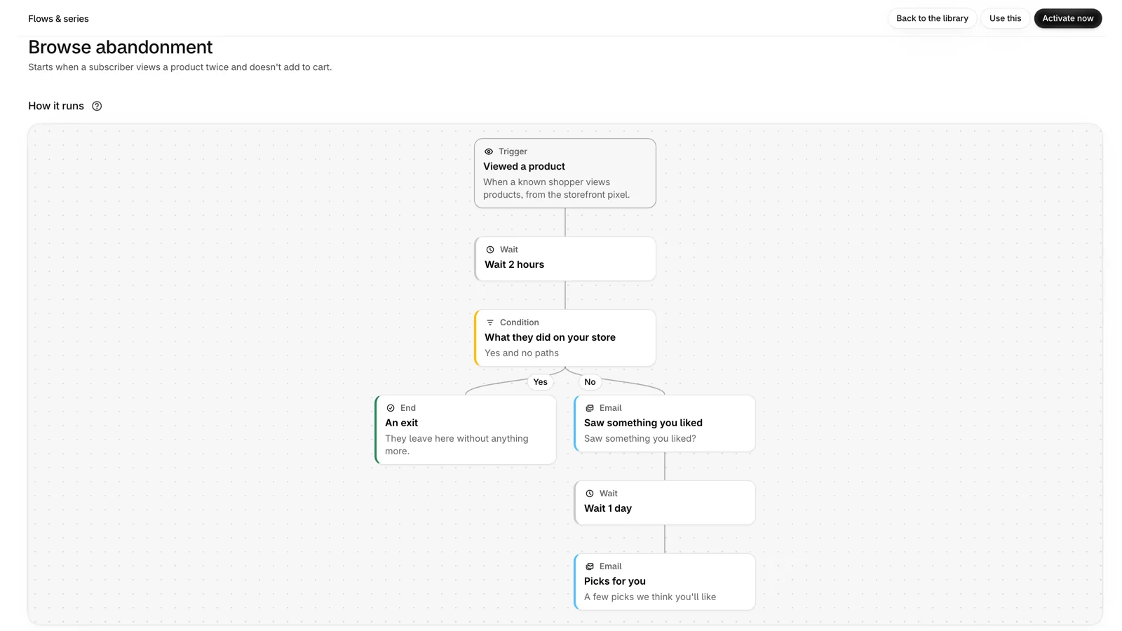The width and height of the screenshot is (1122, 631).
Task: Click the 'Starts when a subscriber views' description
Action: point(180,67)
